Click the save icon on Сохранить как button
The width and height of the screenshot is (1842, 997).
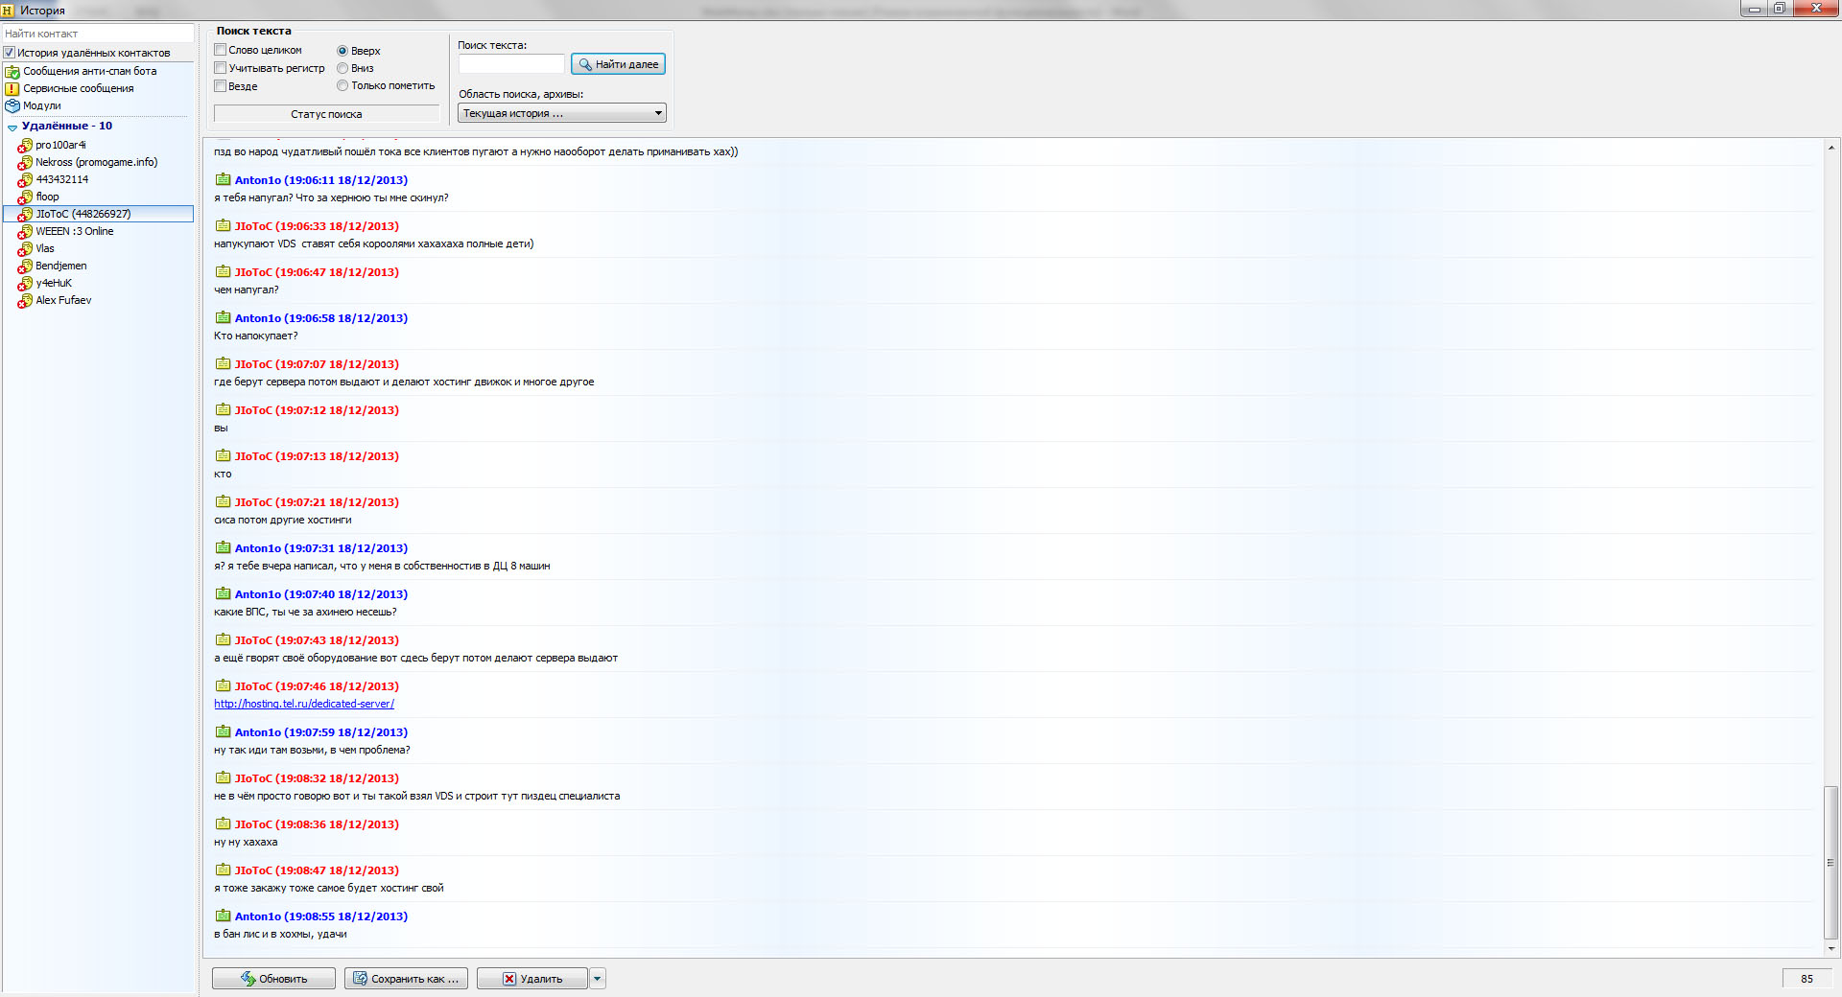[361, 979]
